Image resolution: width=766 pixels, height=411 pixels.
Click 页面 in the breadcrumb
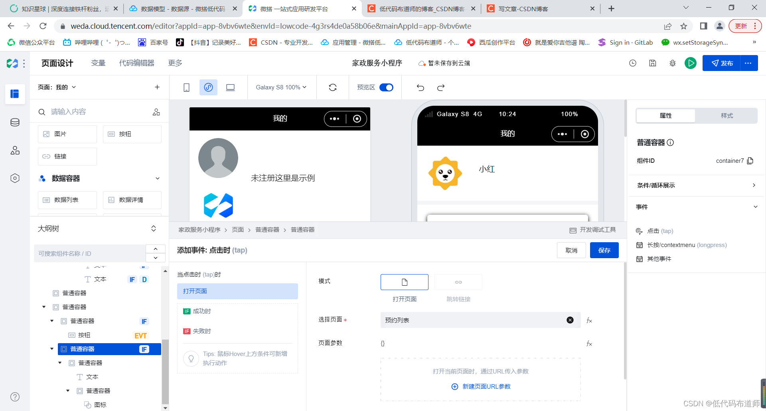pos(238,230)
